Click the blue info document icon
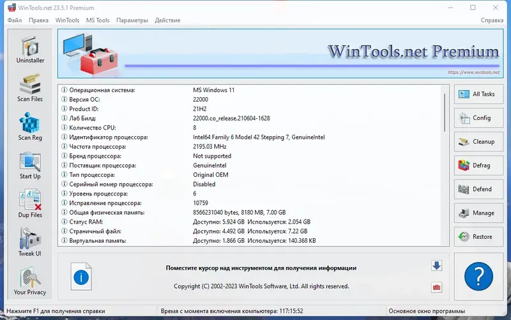 pos(81,277)
